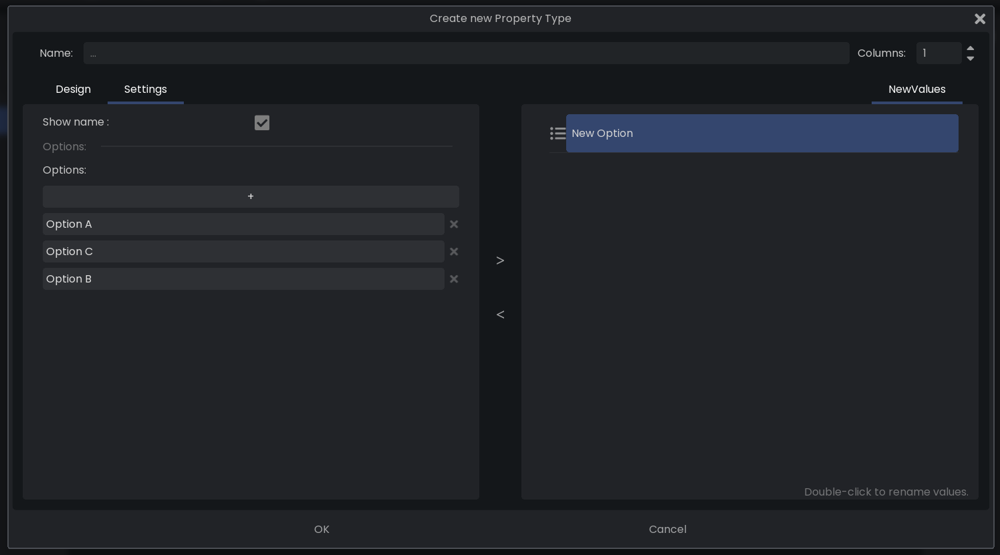
Task: Confirm the dialog with OK
Action: [x=322, y=530]
